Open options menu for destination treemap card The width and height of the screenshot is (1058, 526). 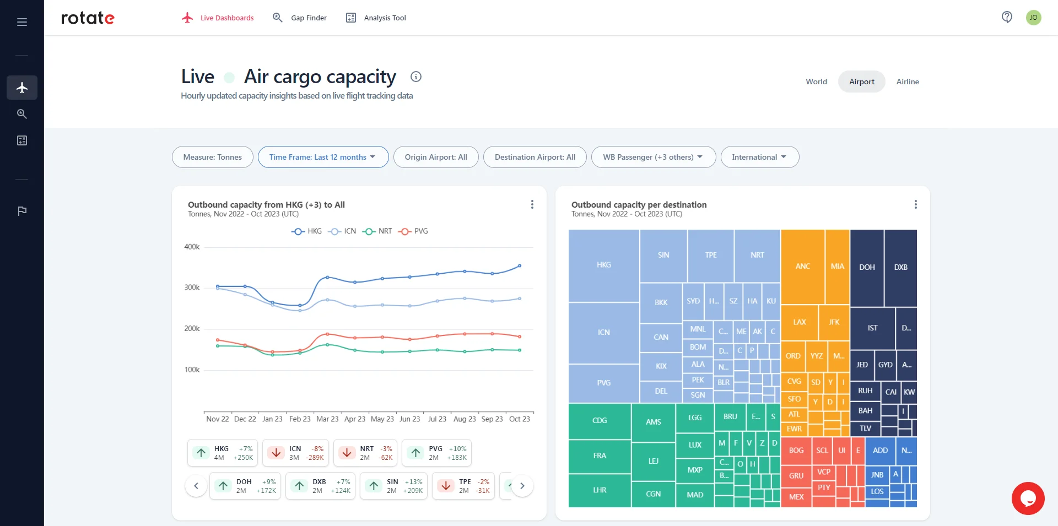click(x=915, y=204)
